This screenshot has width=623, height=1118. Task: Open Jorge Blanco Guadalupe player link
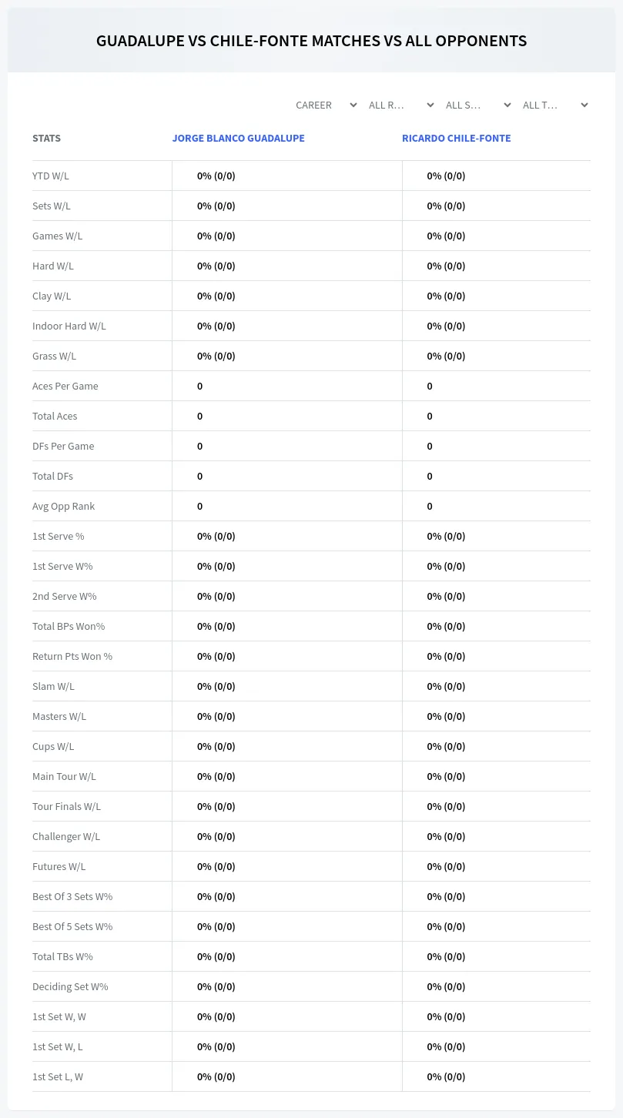(x=238, y=139)
